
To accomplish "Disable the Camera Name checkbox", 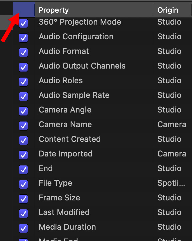I will (x=23, y=126).
